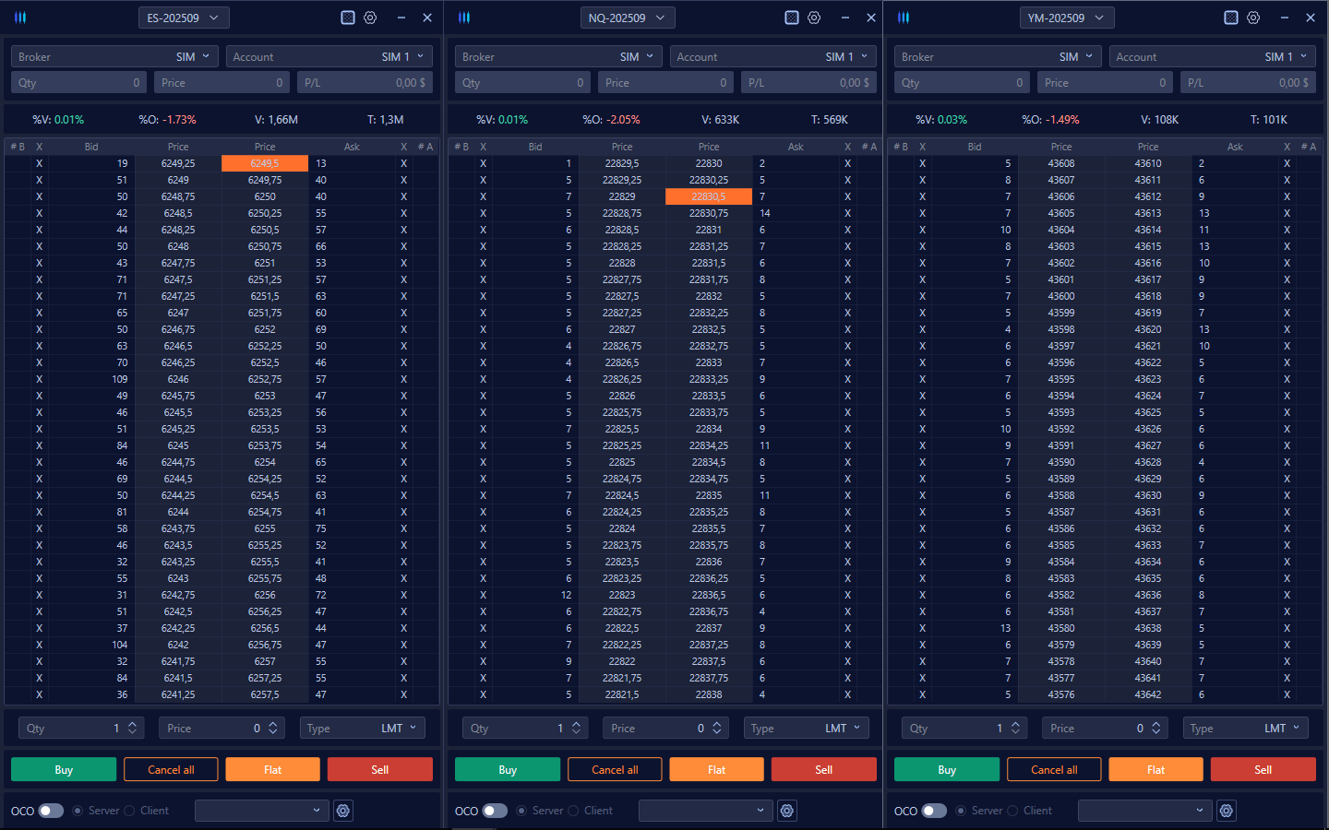Open the ES-202509 symbol dropdown
1329x830 pixels.
click(183, 18)
